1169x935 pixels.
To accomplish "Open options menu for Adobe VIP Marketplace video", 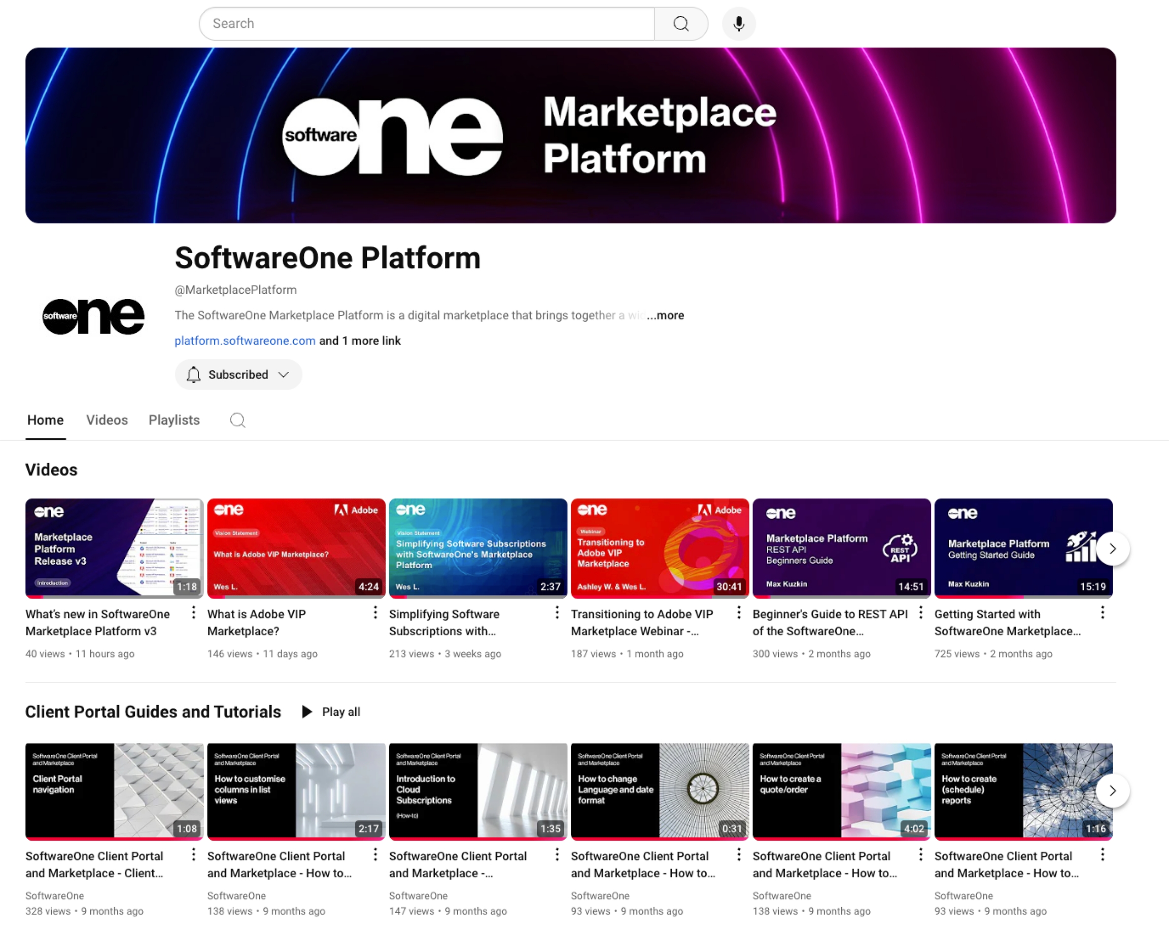I will [374, 613].
